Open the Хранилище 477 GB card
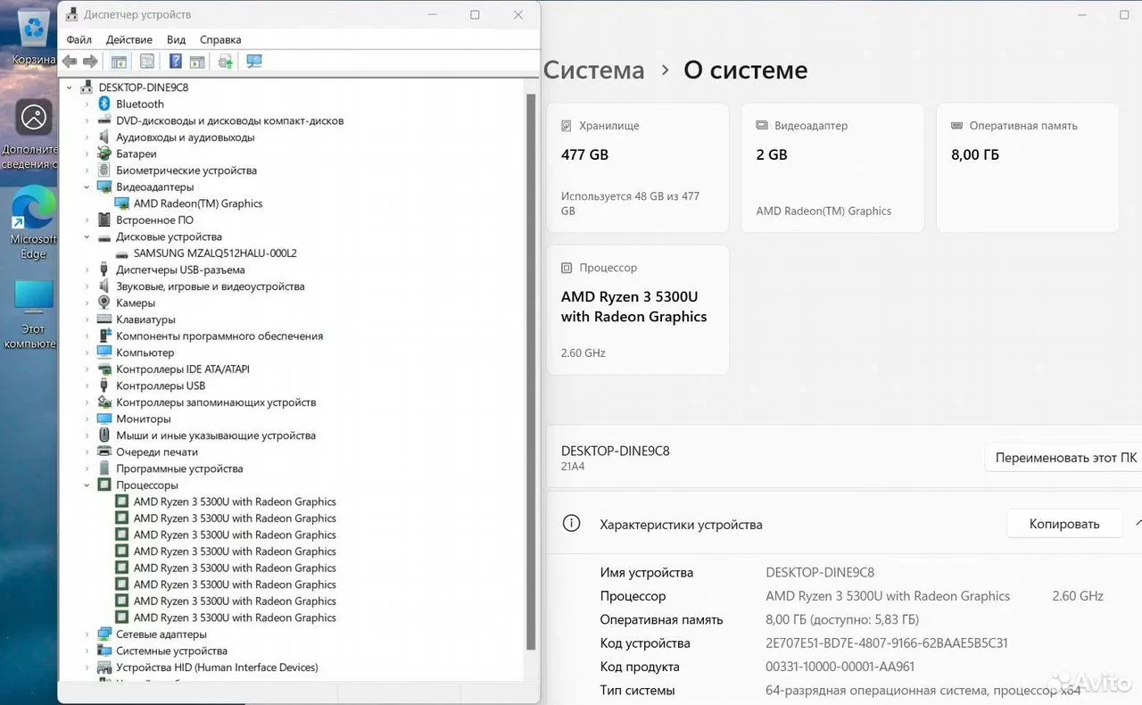The height and width of the screenshot is (705, 1142). pyautogui.click(x=638, y=168)
